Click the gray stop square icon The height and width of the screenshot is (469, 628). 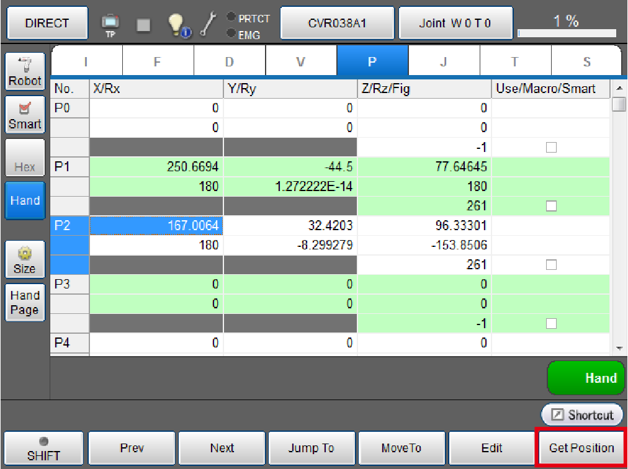143,24
